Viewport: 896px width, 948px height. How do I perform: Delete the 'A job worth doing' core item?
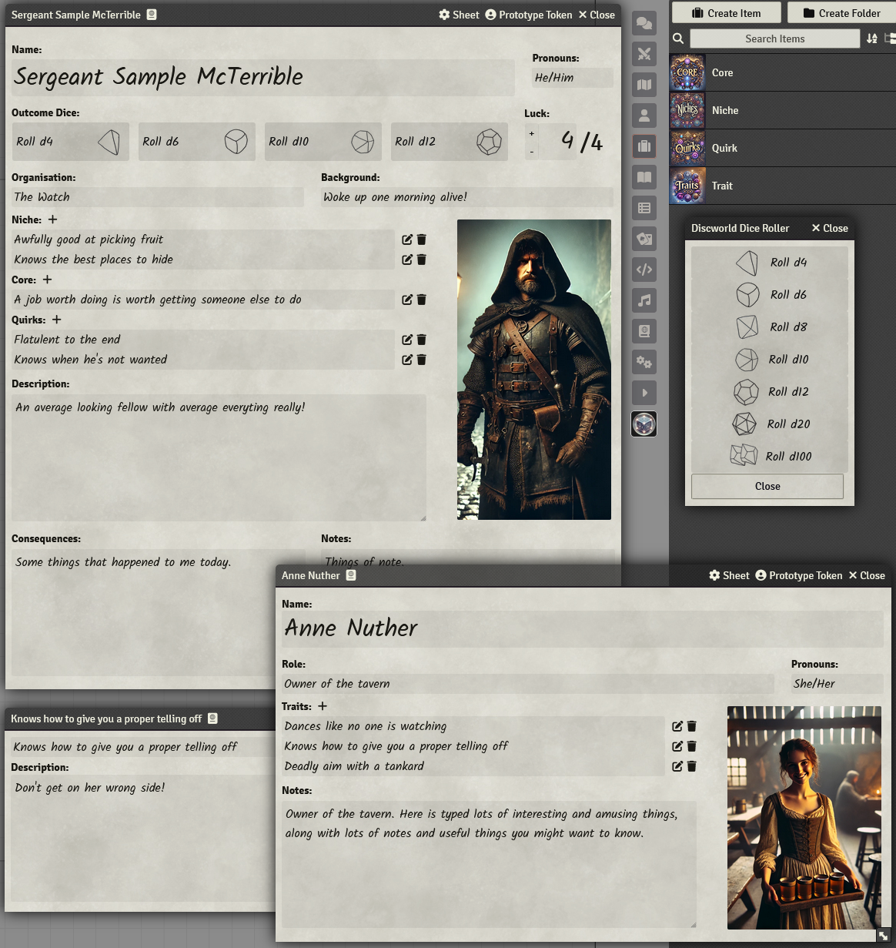point(422,300)
